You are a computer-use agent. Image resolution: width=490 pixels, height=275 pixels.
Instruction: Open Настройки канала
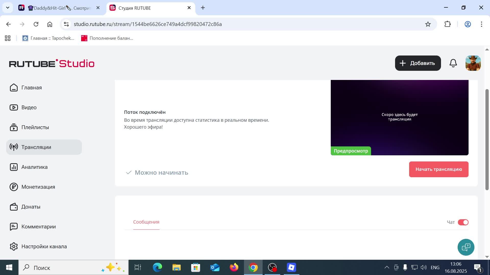pyautogui.click(x=44, y=246)
